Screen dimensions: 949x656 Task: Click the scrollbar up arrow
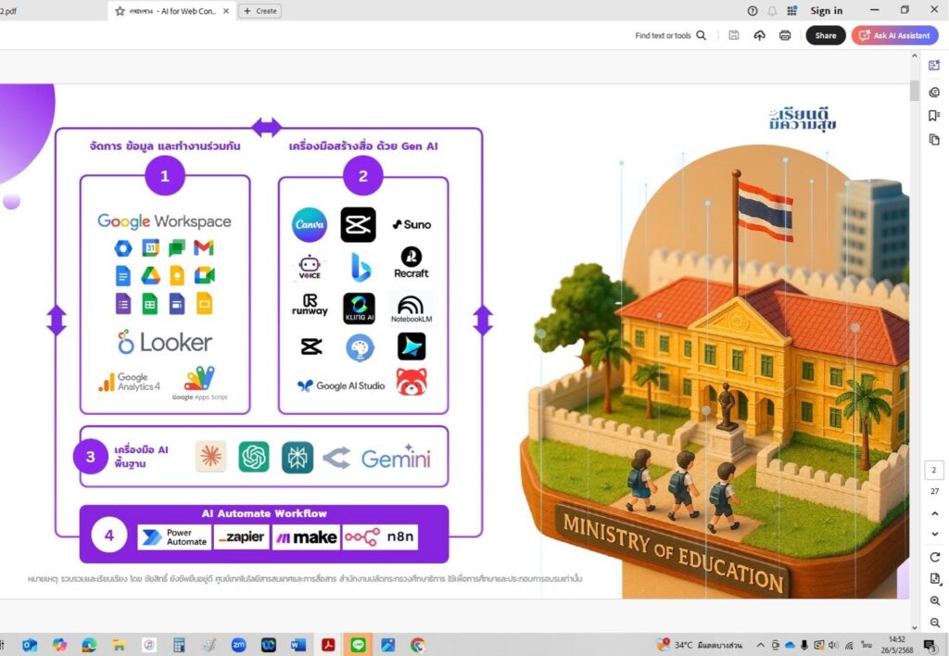click(914, 56)
